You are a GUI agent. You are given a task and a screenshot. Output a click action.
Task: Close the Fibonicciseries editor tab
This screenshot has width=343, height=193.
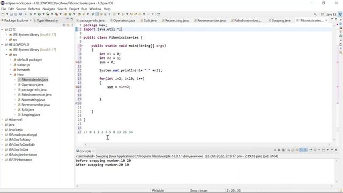coord(326,20)
